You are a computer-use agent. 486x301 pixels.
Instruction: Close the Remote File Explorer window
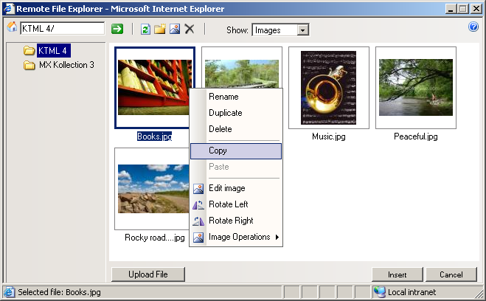(x=476, y=9)
